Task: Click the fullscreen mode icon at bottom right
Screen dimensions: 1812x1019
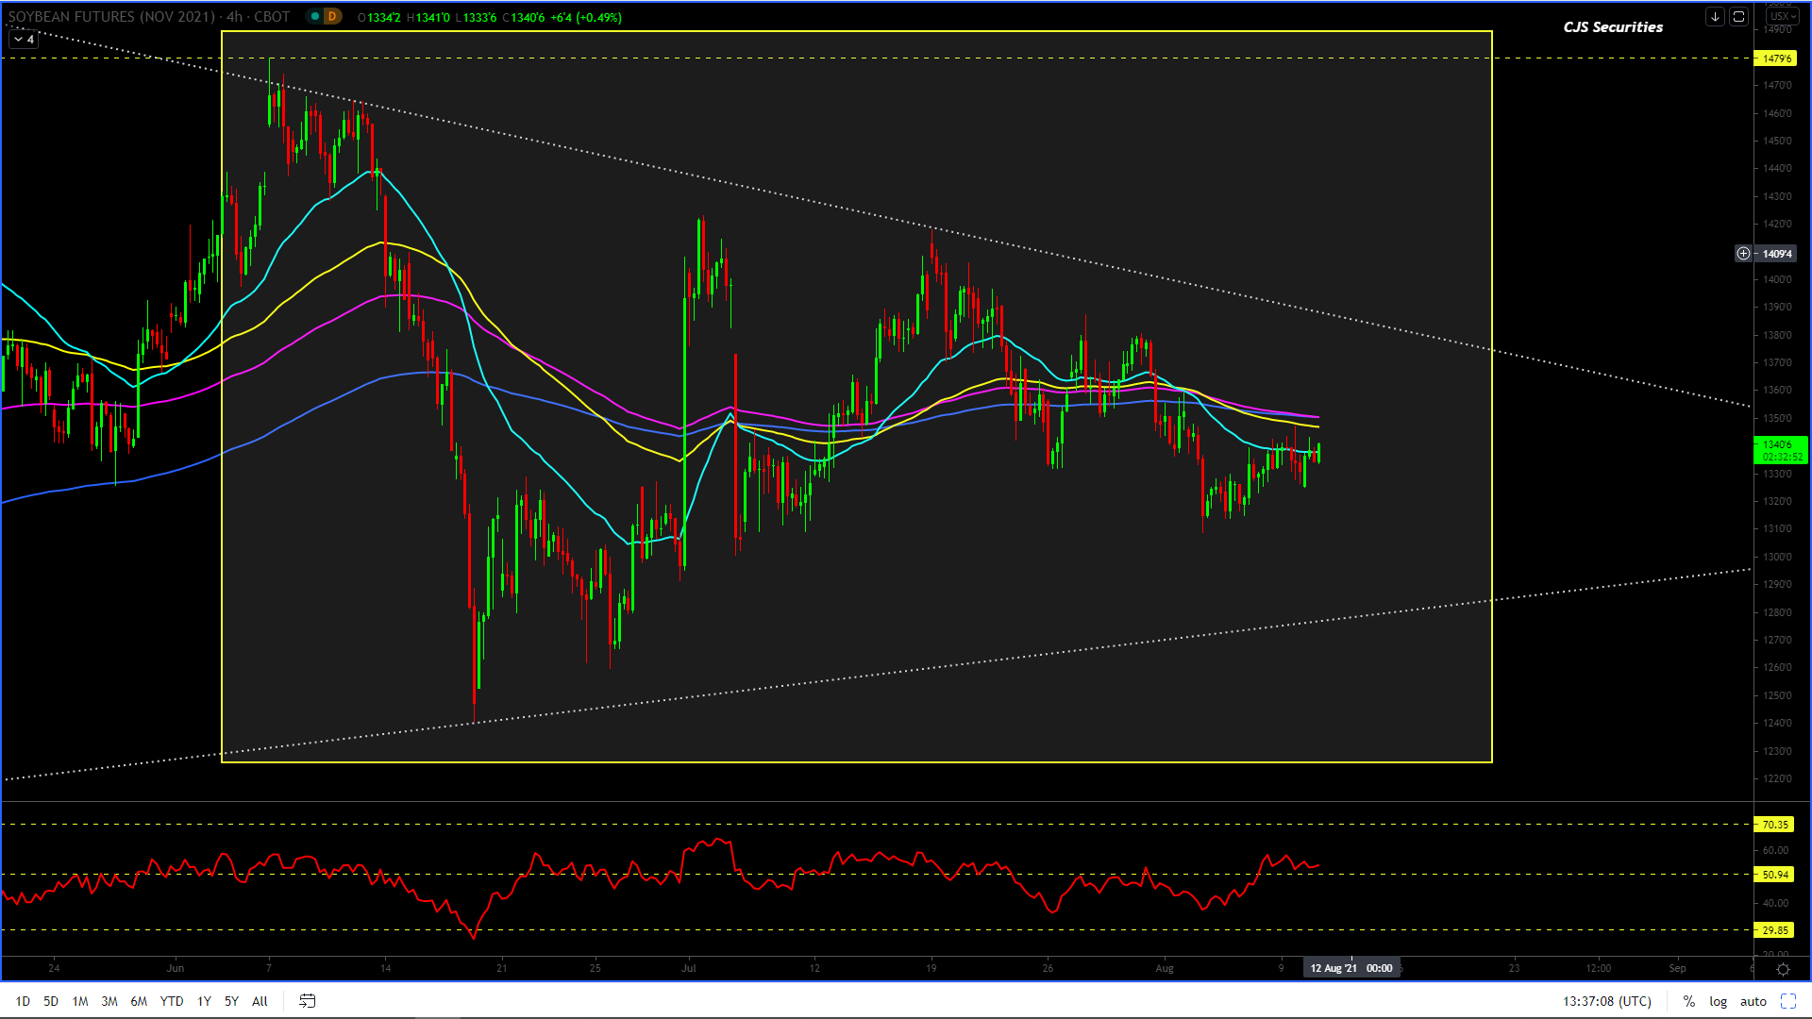Action: click(1788, 1001)
